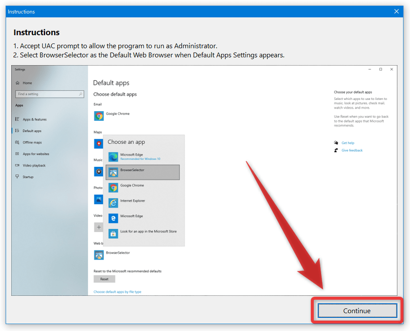Screen dimensions: 410x331
Task: Click the Home label in Settings sidebar
Action: [27, 83]
